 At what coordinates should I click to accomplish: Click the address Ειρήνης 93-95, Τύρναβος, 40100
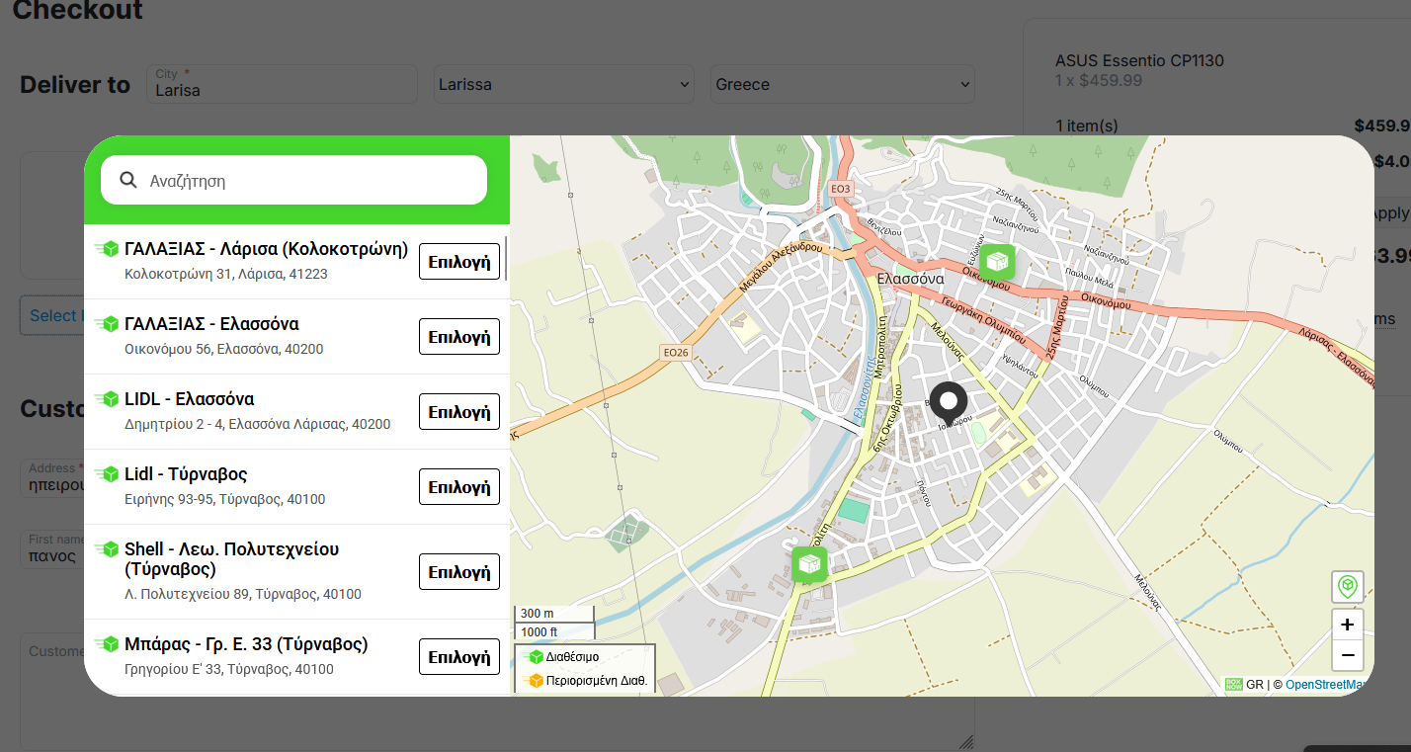coord(225,499)
